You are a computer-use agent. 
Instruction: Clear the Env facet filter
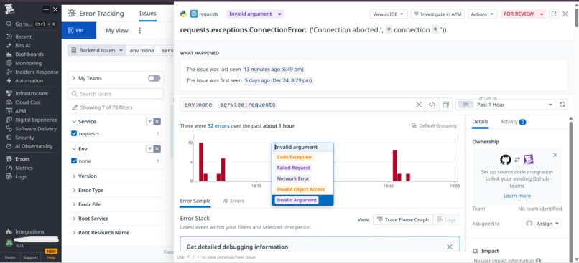click(x=157, y=149)
